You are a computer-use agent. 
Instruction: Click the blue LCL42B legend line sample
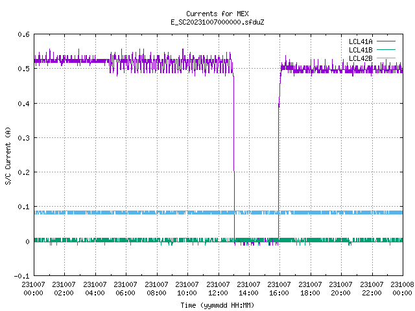386,58
